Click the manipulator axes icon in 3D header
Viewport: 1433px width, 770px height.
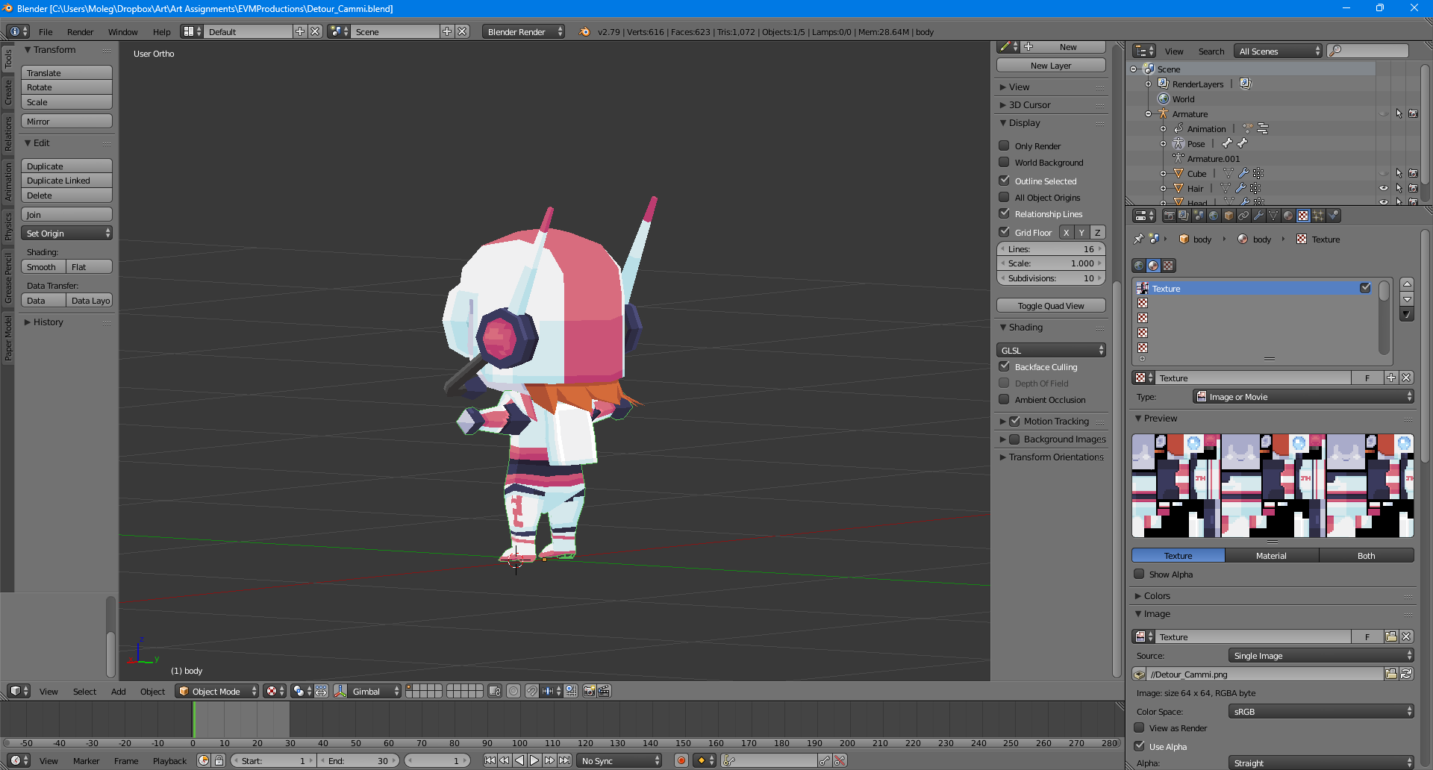pos(340,691)
